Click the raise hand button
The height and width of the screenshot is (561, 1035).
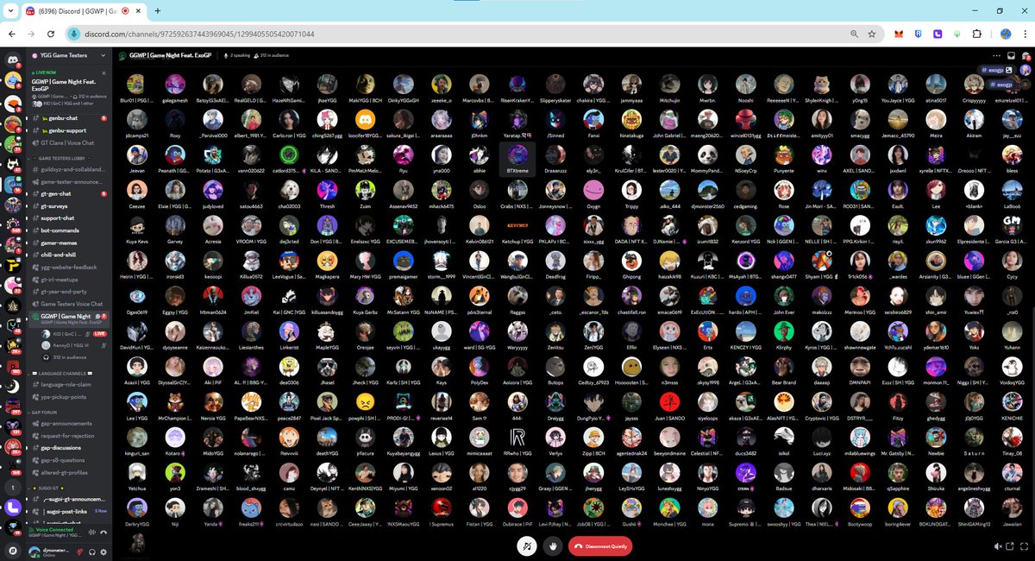[x=554, y=545]
